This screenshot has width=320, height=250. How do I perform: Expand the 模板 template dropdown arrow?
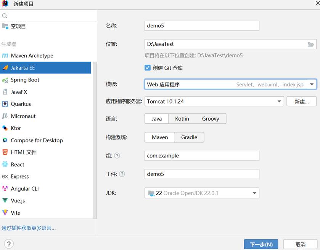(x=312, y=84)
